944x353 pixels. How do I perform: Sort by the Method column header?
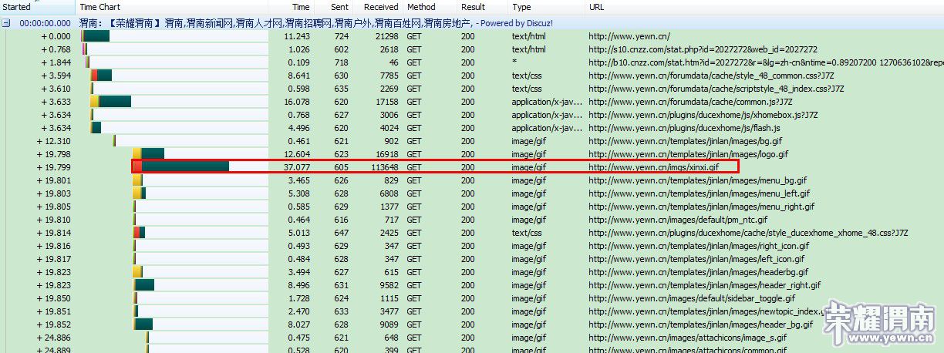click(421, 7)
